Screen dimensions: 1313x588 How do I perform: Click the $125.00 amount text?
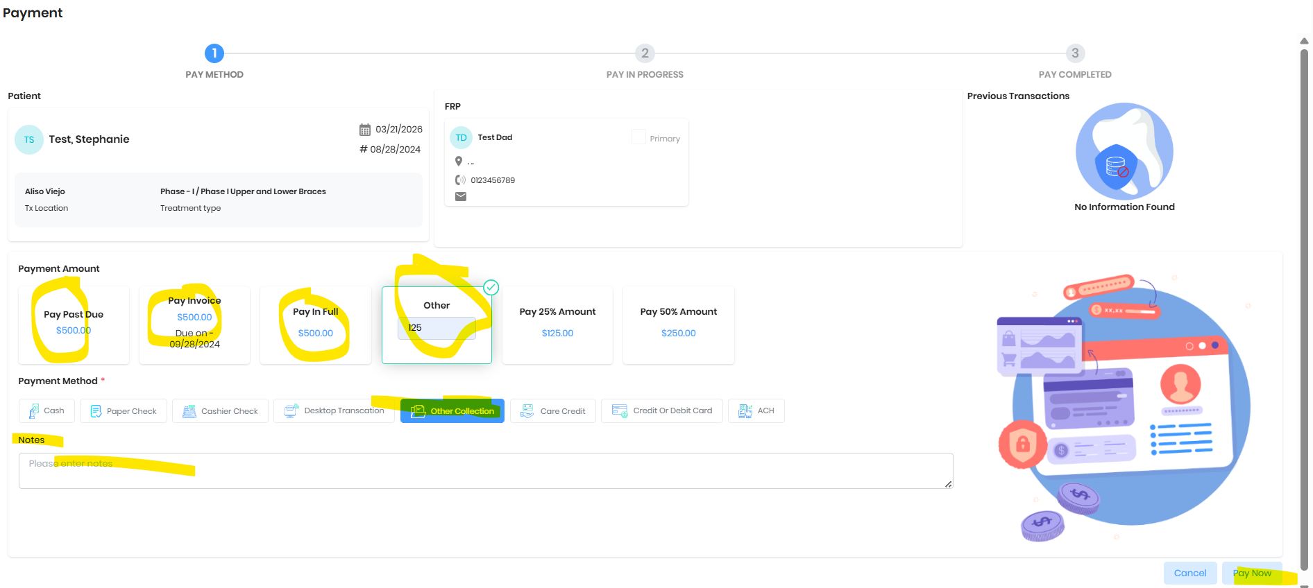click(x=557, y=334)
